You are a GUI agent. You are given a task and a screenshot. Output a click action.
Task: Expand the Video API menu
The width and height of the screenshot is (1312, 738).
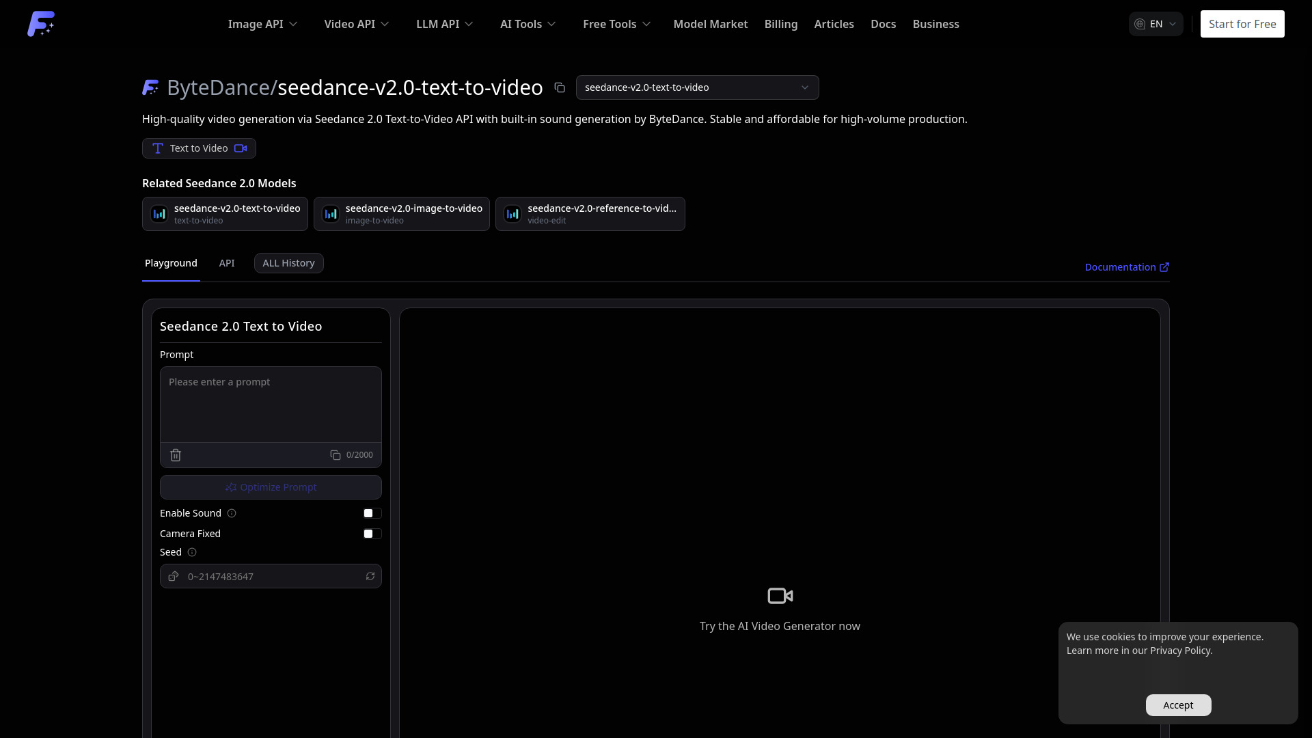click(x=357, y=24)
